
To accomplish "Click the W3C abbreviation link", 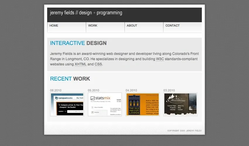I will (x=160, y=59).
